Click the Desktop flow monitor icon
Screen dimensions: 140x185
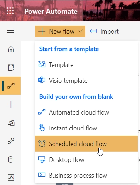pyautogui.click(x=42, y=159)
